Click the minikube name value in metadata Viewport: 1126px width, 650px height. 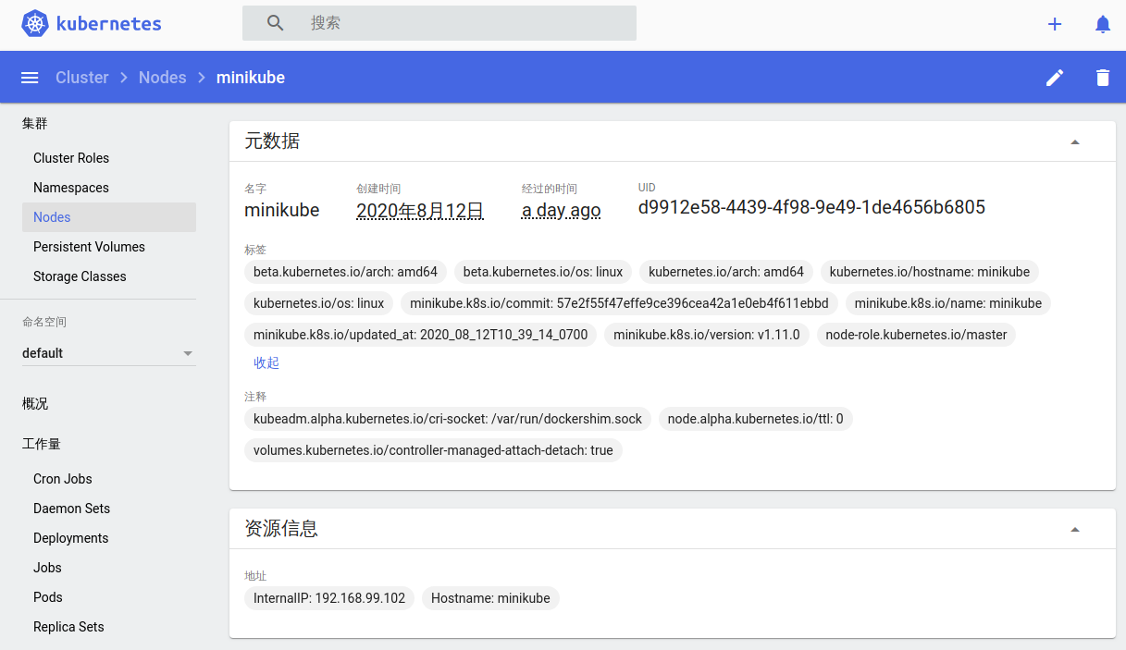(x=282, y=210)
